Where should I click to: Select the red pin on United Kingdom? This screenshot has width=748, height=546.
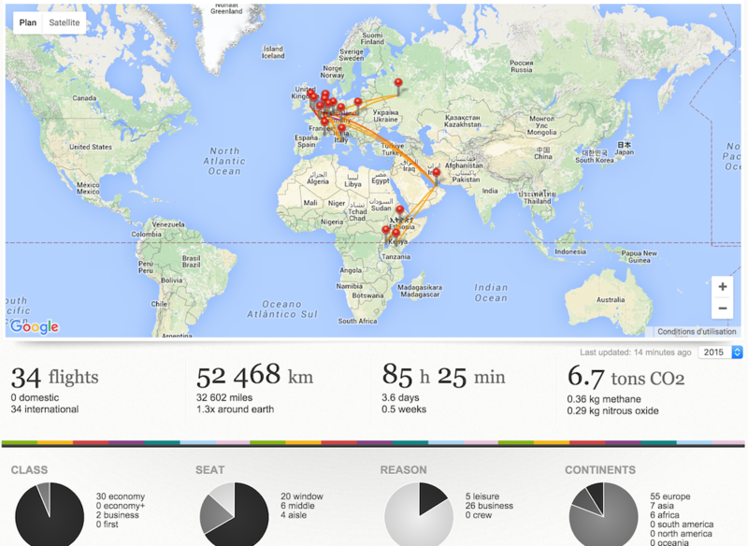(310, 95)
